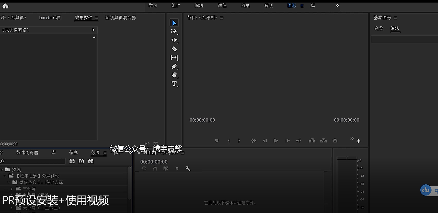Play the program monitor
This screenshot has width=438, height=213.
pyautogui.click(x=276, y=141)
